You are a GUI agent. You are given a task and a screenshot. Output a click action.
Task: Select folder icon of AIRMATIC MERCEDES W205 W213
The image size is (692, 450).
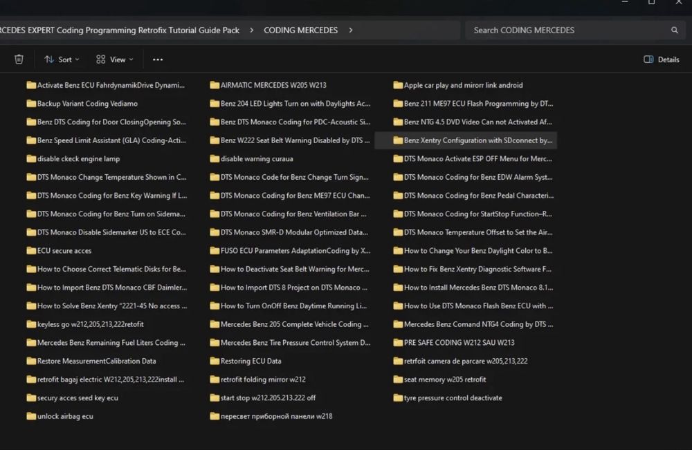coord(215,85)
